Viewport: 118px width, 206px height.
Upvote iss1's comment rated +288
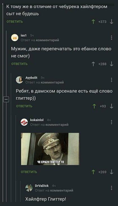[93, 64]
